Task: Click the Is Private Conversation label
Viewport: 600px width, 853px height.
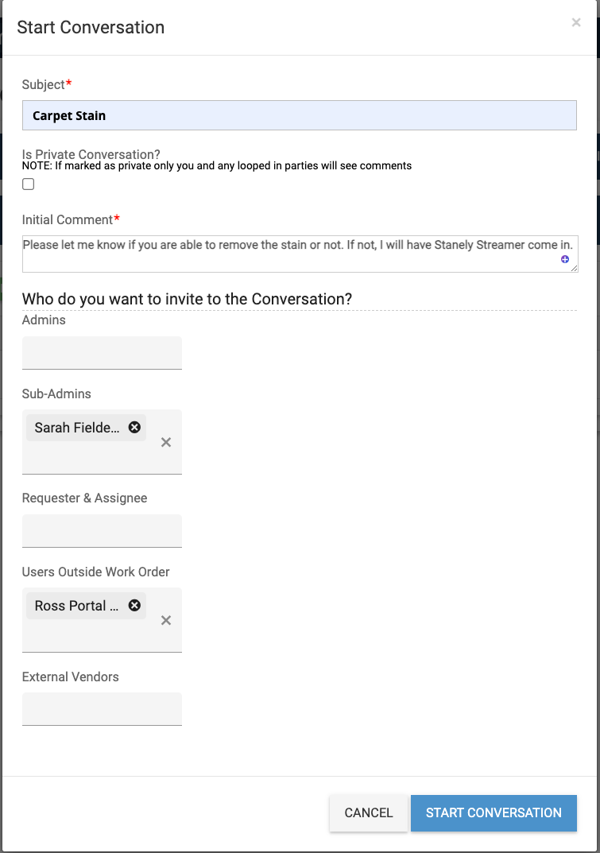Action: [x=91, y=154]
